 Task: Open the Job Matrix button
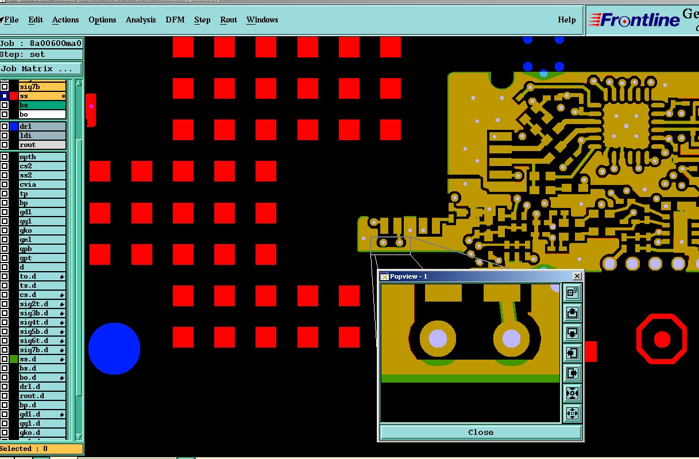[41, 68]
